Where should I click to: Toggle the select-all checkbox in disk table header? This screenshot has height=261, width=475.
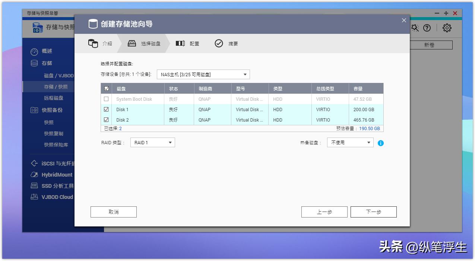tap(106, 88)
